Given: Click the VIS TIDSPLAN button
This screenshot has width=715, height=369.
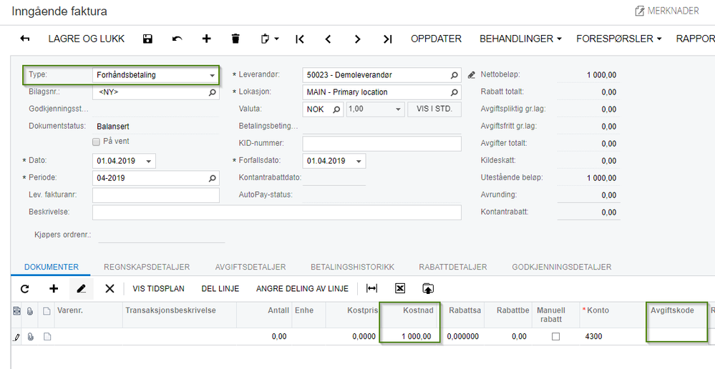Looking at the screenshot, I should click(x=158, y=288).
